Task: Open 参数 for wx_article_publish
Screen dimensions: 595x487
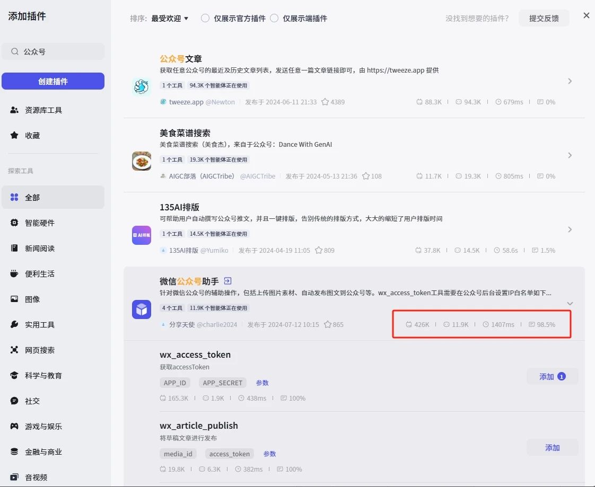Action: (270, 454)
